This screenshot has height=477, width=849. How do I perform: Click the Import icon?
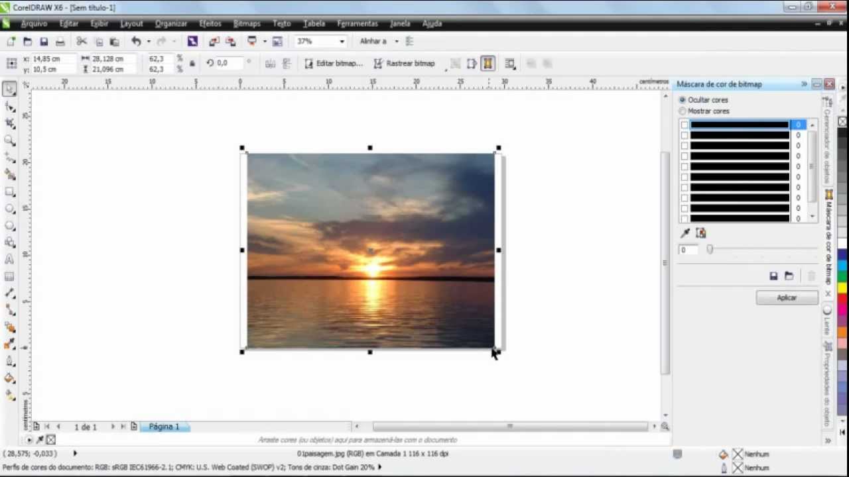214,41
